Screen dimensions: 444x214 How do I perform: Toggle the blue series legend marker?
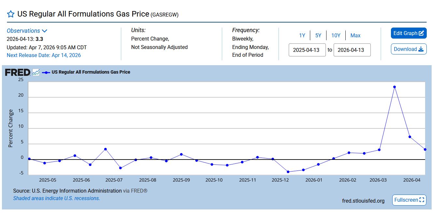(46, 72)
